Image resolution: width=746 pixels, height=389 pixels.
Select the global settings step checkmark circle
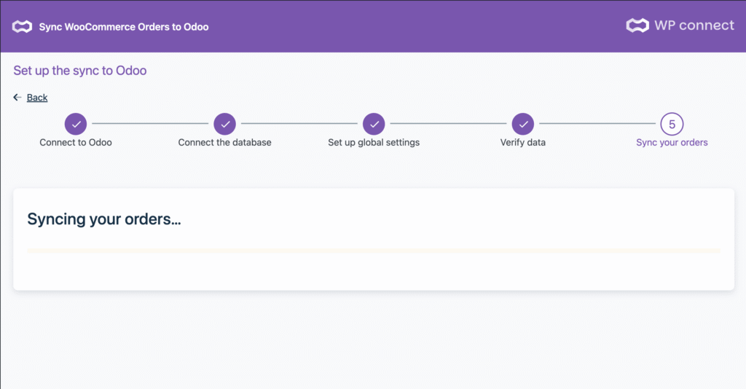(x=374, y=124)
